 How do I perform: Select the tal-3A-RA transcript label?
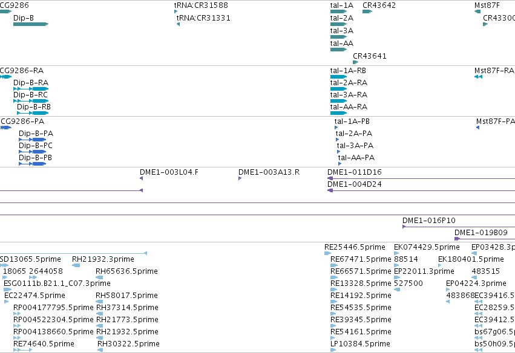(349, 95)
